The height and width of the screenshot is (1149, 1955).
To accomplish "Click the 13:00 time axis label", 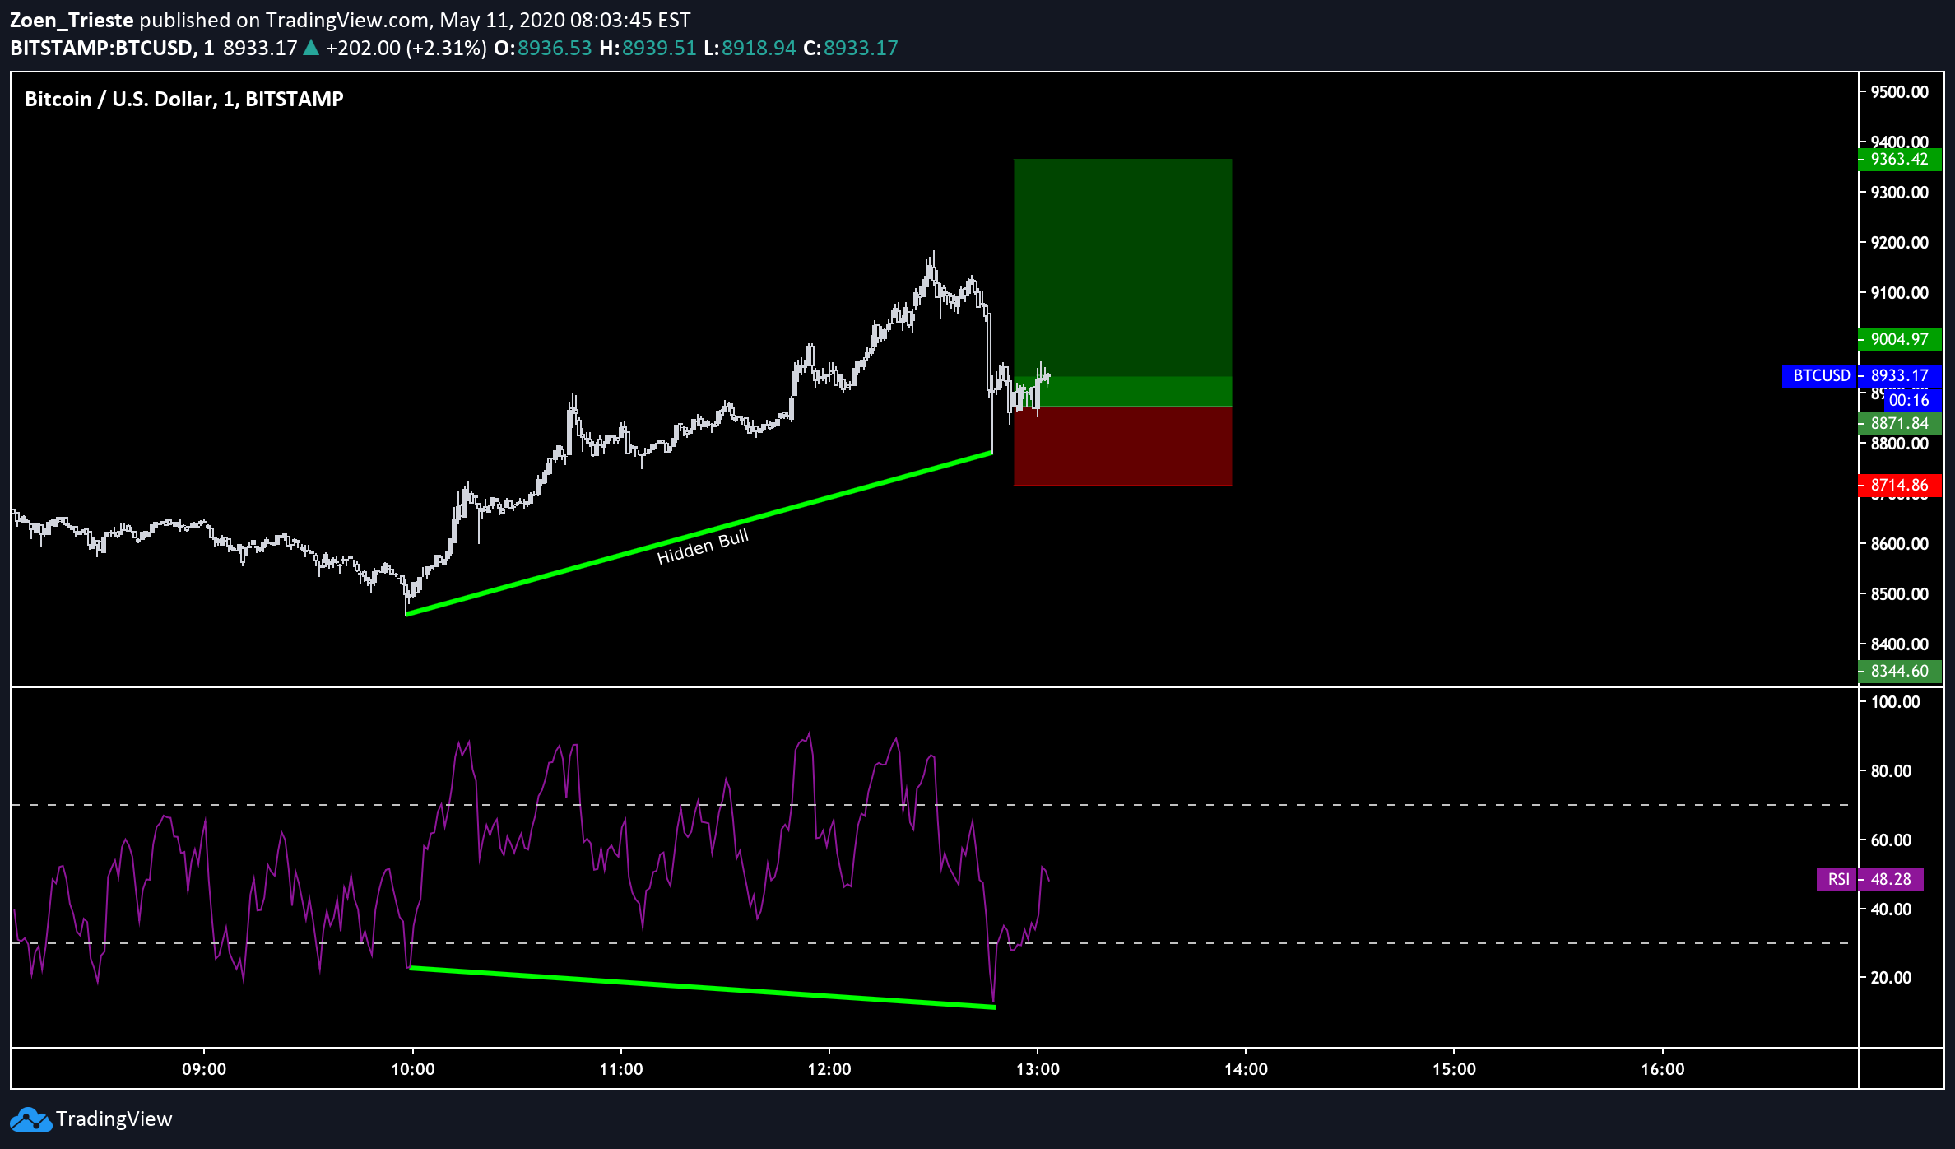I will pos(1038,1069).
